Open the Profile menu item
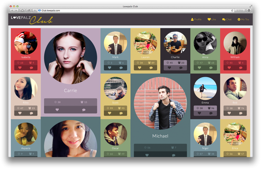 click(x=196, y=19)
